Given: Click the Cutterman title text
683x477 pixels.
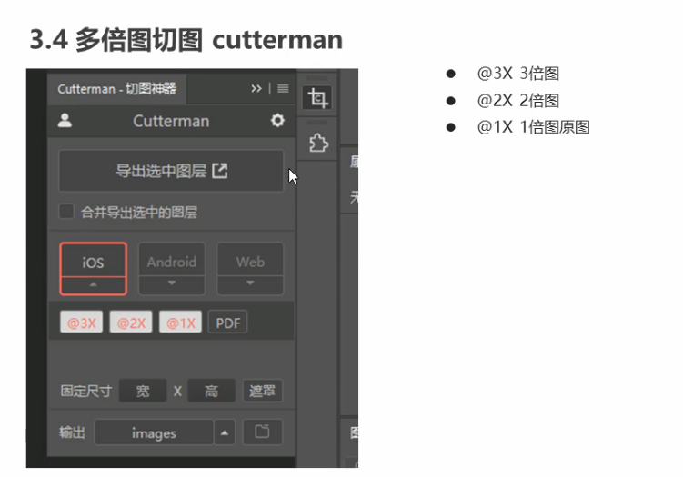Looking at the screenshot, I should pos(171,121).
